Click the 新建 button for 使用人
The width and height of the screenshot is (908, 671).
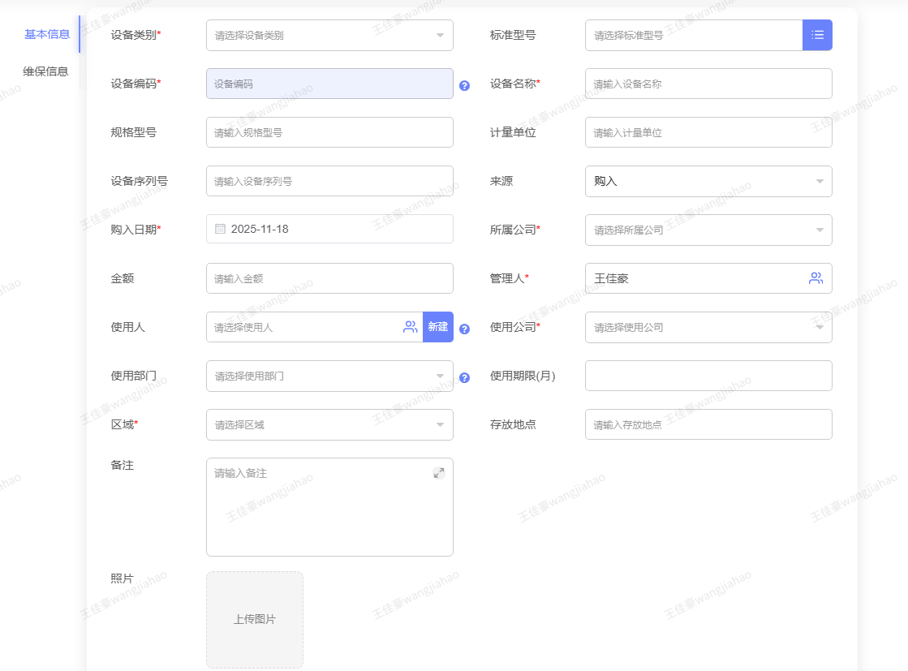tap(438, 327)
